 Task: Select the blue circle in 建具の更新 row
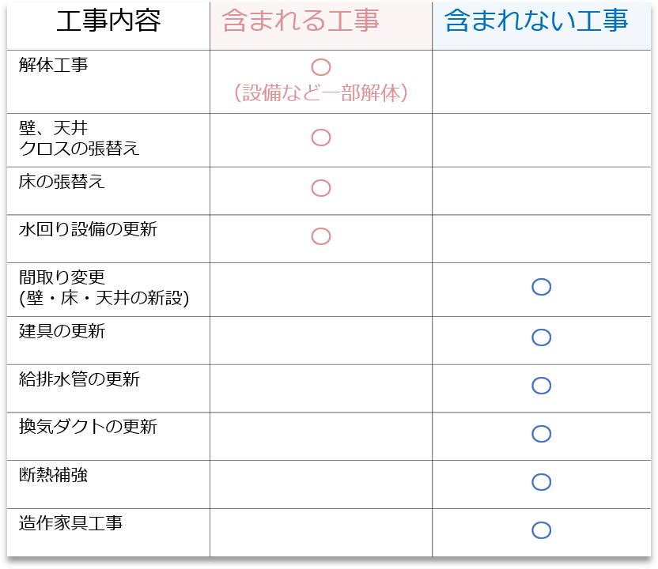pos(541,337)
